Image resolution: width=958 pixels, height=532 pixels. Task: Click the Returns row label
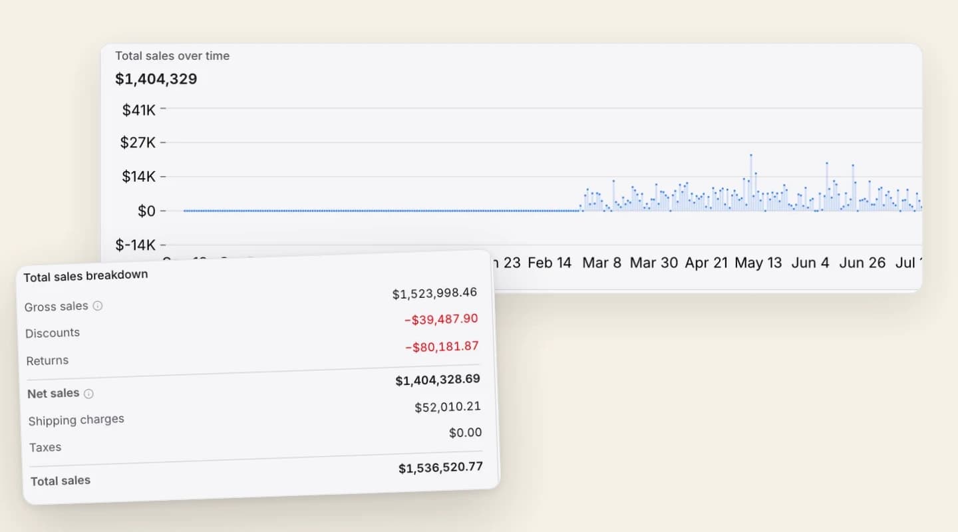click(x=47, y=361)
